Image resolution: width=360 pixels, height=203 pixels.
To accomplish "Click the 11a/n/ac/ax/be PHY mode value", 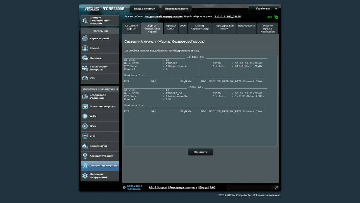I will [x=177, y=96].
